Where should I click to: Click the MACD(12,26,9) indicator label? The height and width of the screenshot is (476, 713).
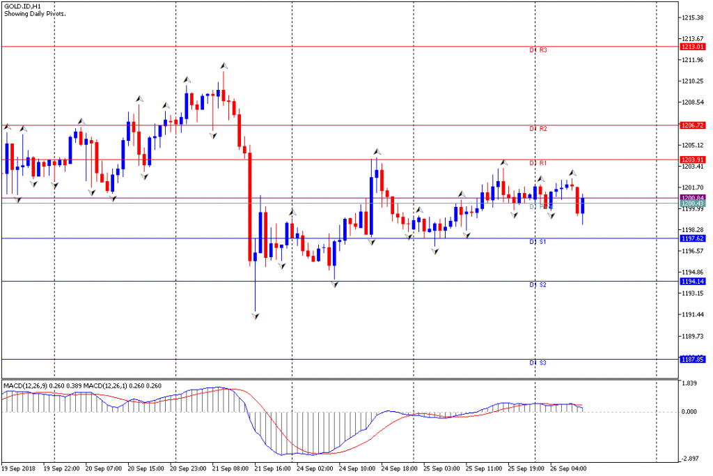[x=26, y=386]
